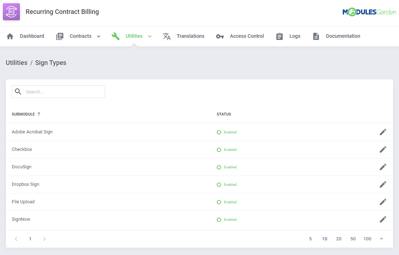Click the Access Control key icon

coord(220,36)
